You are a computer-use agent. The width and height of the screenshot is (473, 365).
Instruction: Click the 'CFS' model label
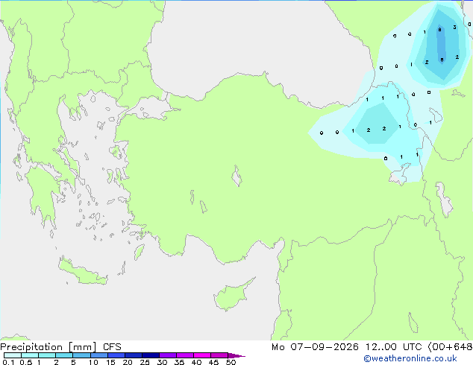(112, 347)
